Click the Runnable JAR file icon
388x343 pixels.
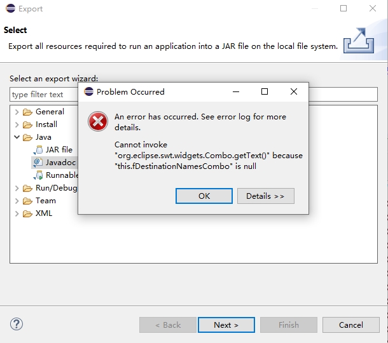click(38, 175)
